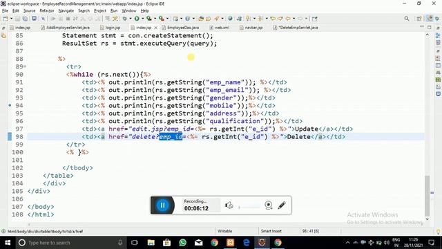Open the Navigate menu

click(x=66, y=11)
